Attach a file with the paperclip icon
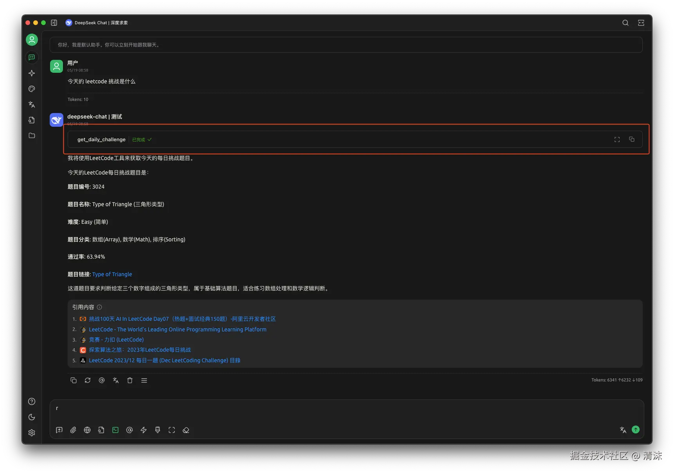 (73, 430)
